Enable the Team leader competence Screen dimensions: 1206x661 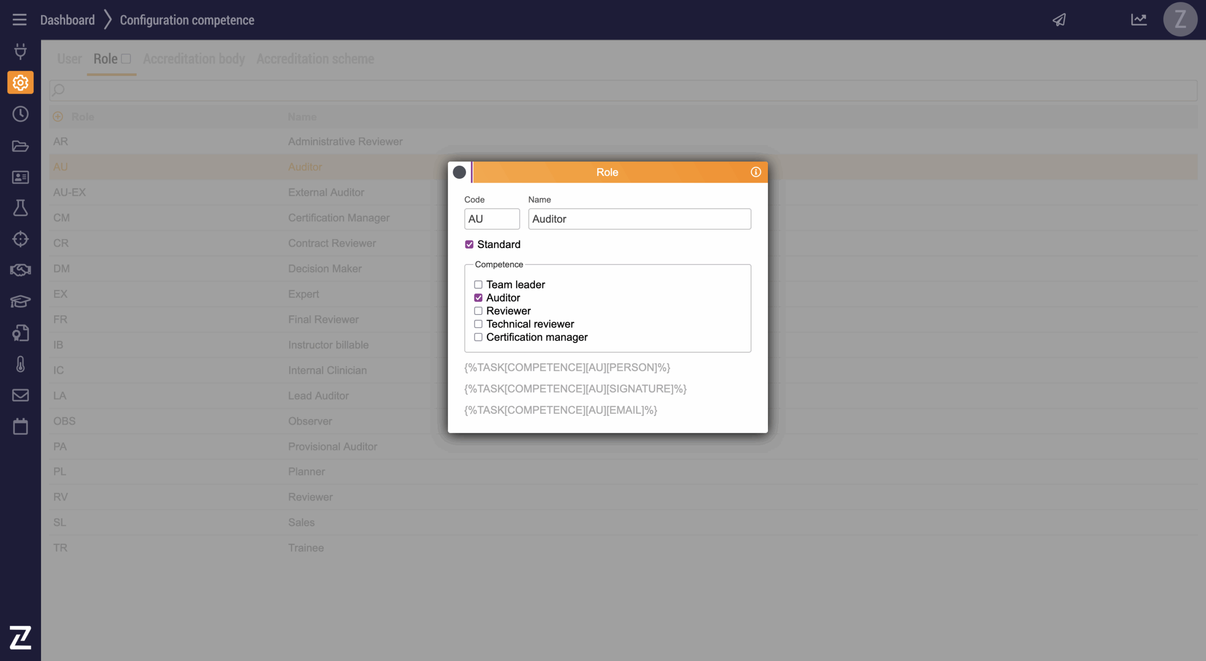[x=478, y=284]
